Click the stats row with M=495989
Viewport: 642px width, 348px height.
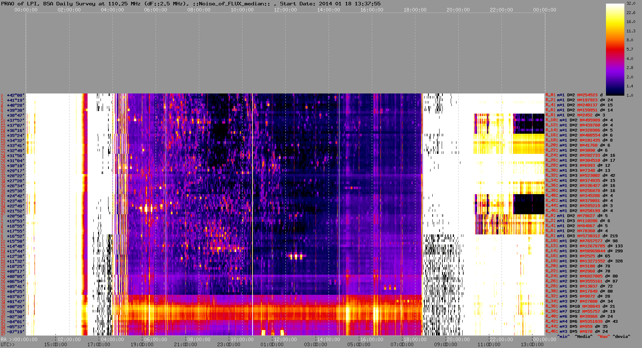(579, 120)
